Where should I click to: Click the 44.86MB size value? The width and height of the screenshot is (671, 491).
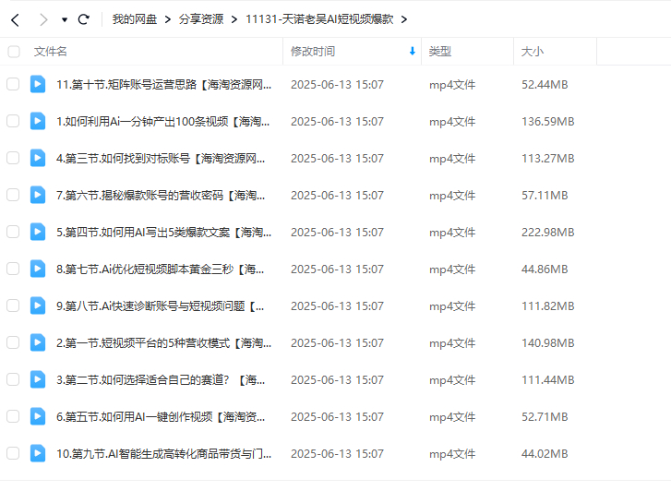click(545, 269)
